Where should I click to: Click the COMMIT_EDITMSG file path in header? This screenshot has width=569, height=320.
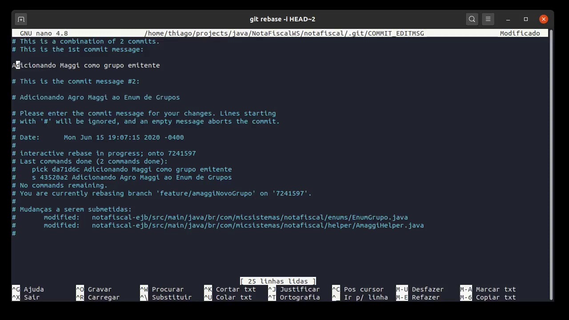pos(284,33)
